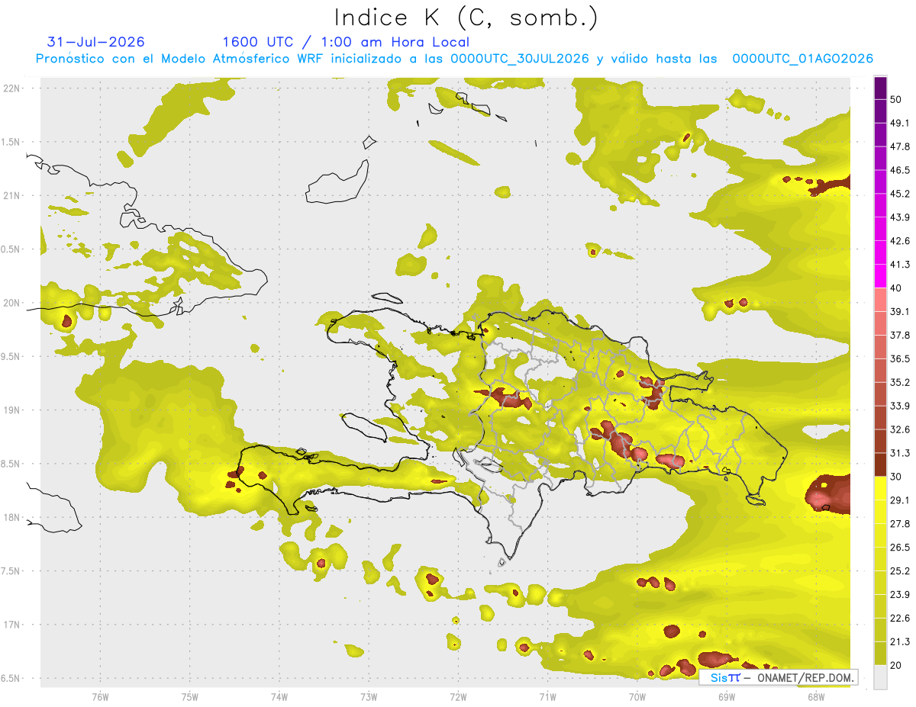Click the 'Indice K (C, somb.)' title
This screenshot has width=916, height=707.
(x=466, y=18)
